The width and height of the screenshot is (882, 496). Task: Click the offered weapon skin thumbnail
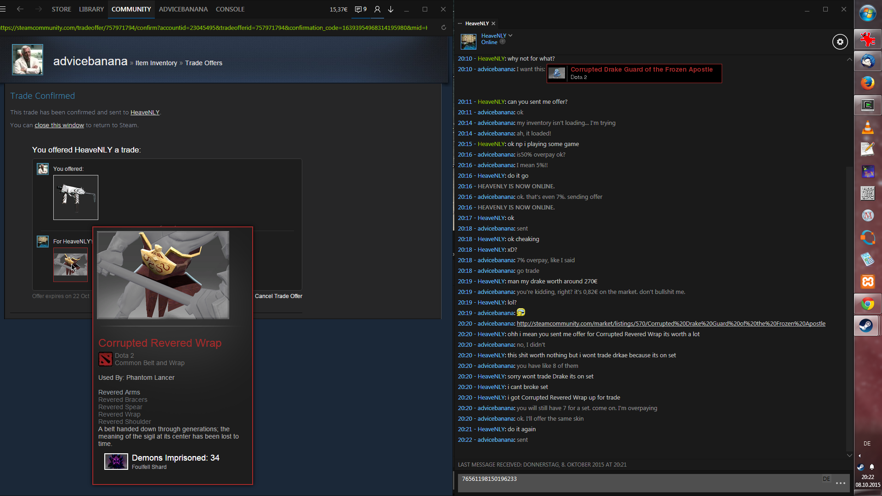click(x=76, y=197)
